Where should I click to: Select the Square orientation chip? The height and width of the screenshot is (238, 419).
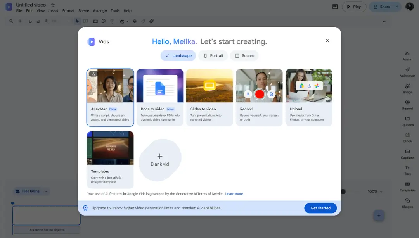[x=244, y=55]
